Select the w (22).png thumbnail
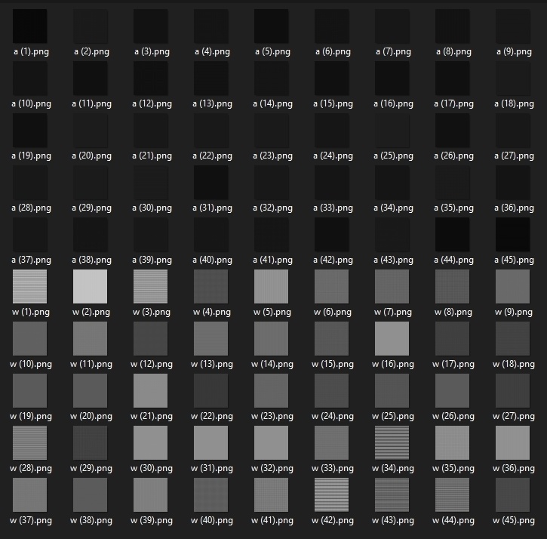 pyautogui.click(x=211, y=390)
